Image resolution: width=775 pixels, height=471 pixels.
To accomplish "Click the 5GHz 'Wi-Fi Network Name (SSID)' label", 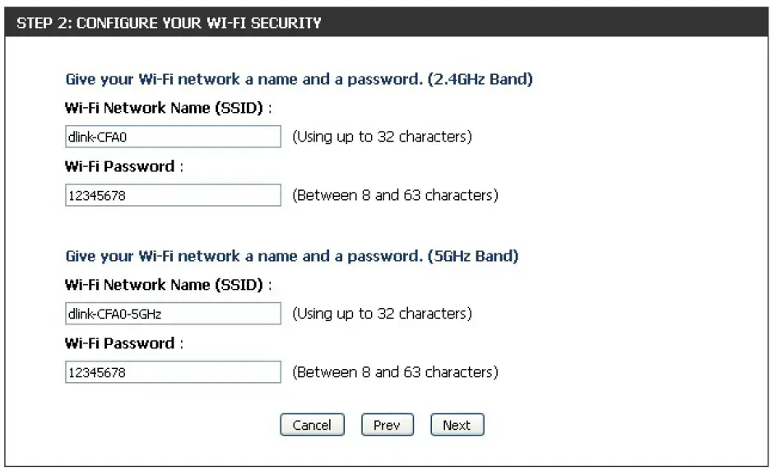I will click(x=168, y=285).
